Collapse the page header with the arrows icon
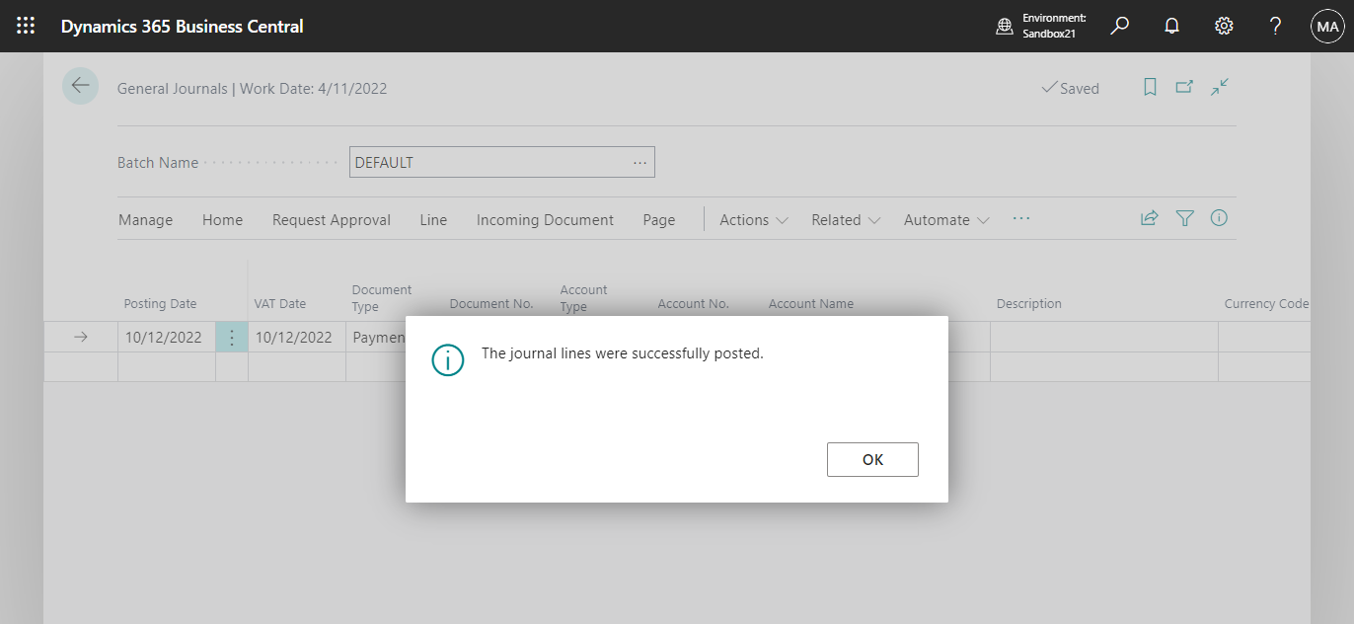Viewport: 1354px width, 624px height. click(1219, 87)
